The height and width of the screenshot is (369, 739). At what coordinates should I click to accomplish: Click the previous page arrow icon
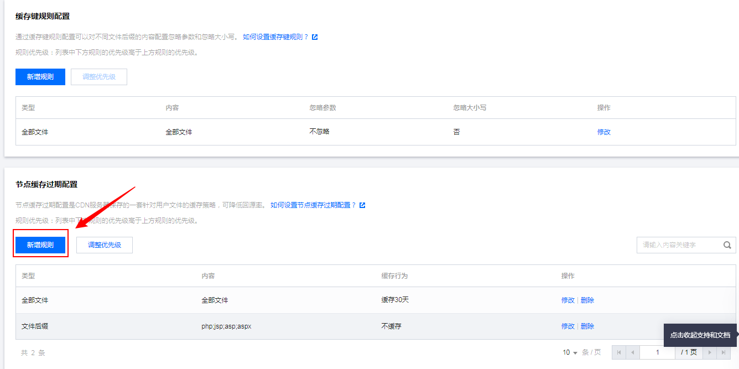632,352
